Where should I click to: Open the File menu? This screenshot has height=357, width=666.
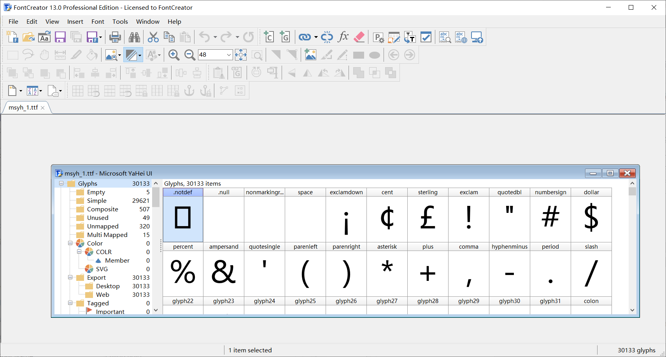pos(13,22)
